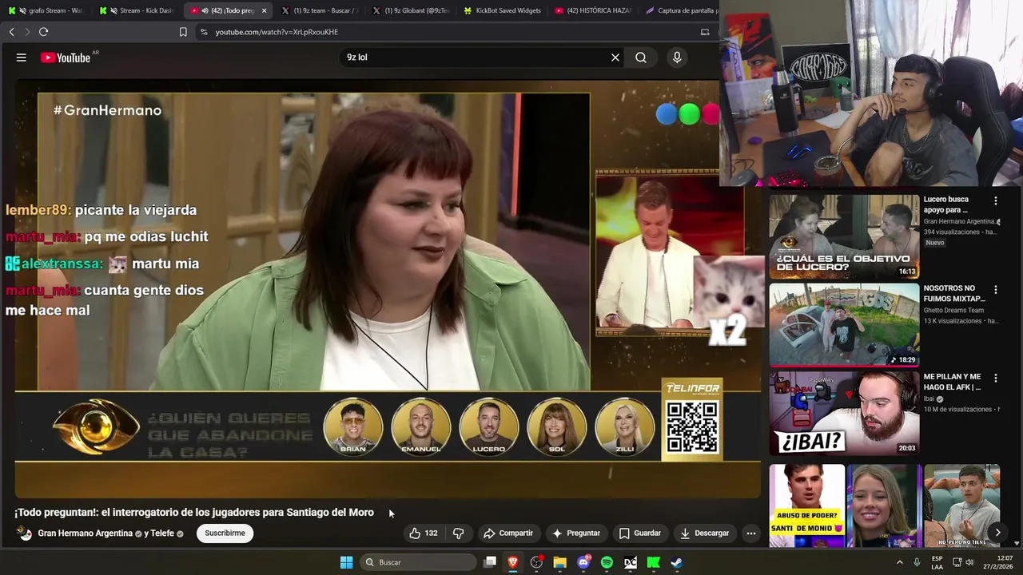Reload the current page
Viewport: 1023px width, 575px height.
coord(43,32)
